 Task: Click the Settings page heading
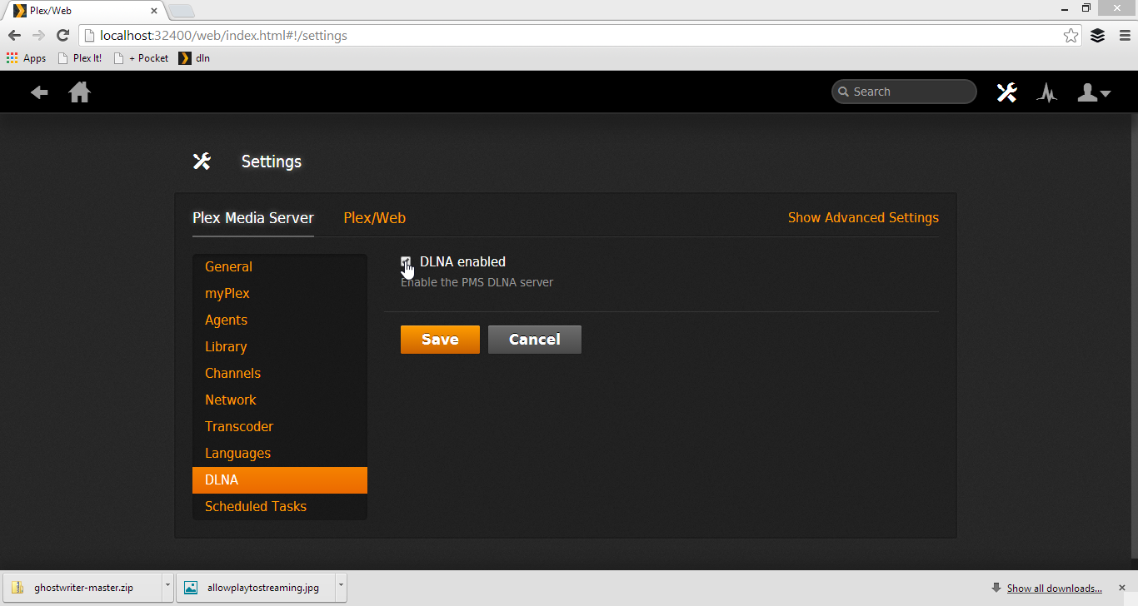pos(272,161)
